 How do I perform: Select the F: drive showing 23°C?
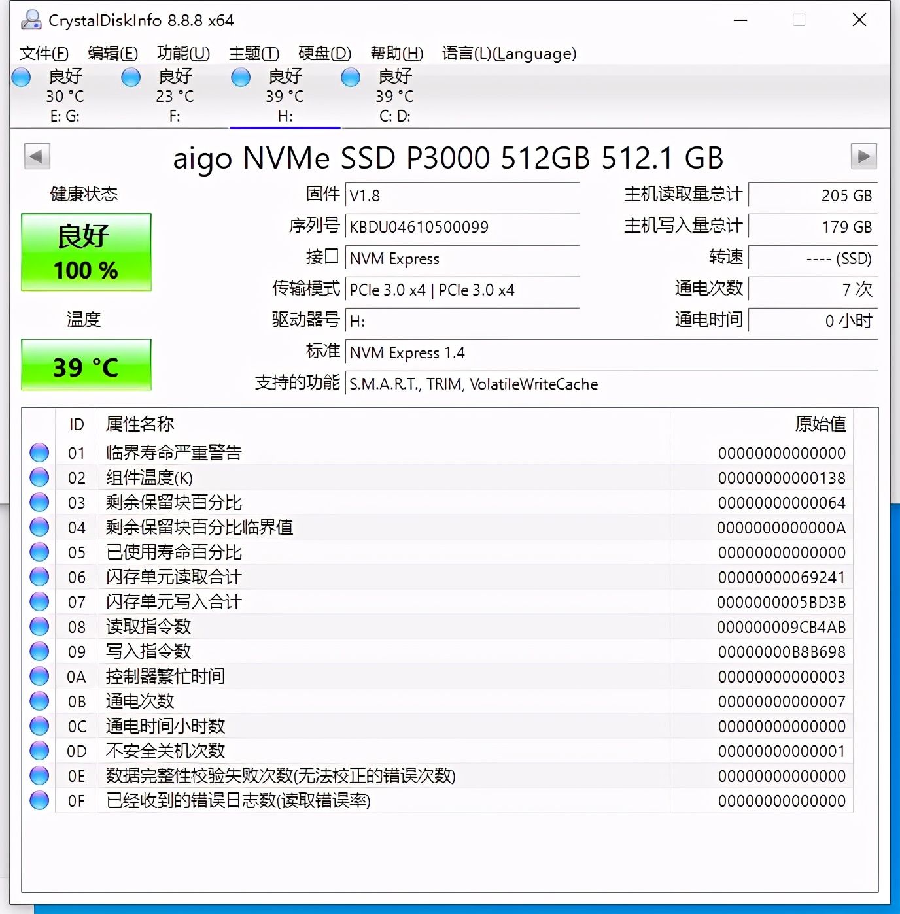pyautogui.click(x=130, y=77)
